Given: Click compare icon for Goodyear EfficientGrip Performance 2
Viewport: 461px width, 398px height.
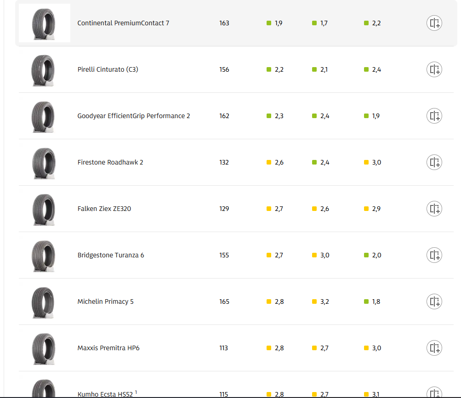Looking at the screenshot, I should pos(434,116).
